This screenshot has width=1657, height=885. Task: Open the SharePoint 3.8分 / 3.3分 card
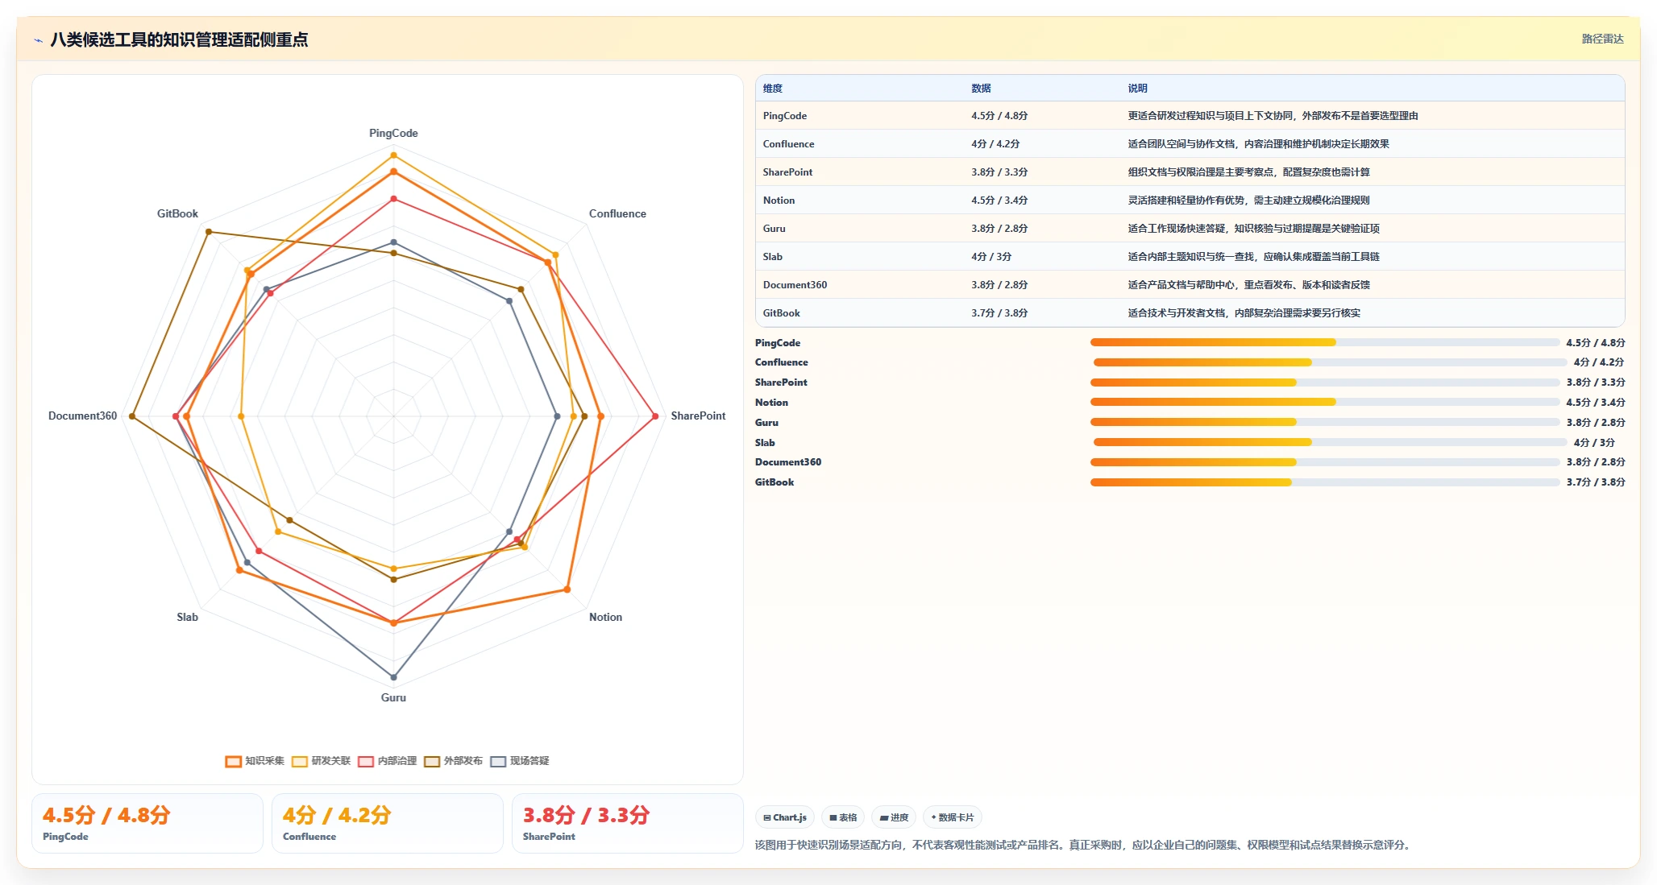[628, 823]
